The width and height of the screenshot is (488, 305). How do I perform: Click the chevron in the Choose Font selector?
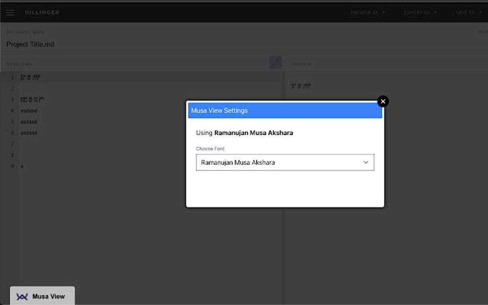point(366,162)
